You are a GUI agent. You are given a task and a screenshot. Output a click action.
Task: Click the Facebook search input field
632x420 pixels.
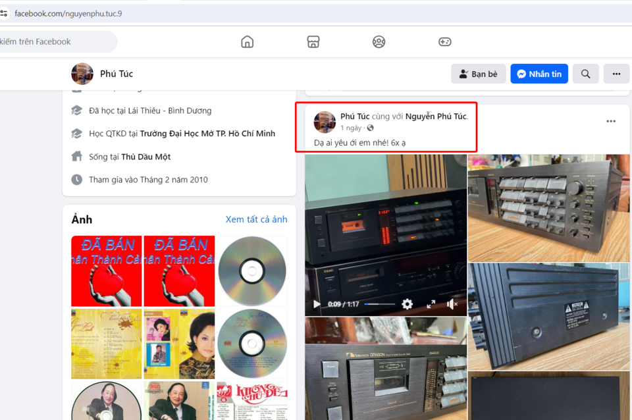pyautogui.click(x=57, y=41)
